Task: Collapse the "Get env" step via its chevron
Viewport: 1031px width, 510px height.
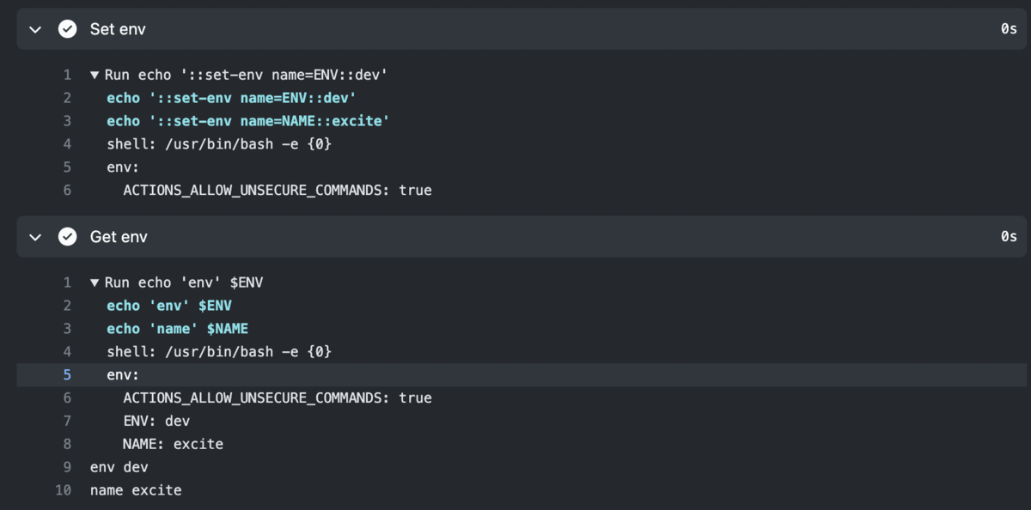Action: (x=33, y=236)
